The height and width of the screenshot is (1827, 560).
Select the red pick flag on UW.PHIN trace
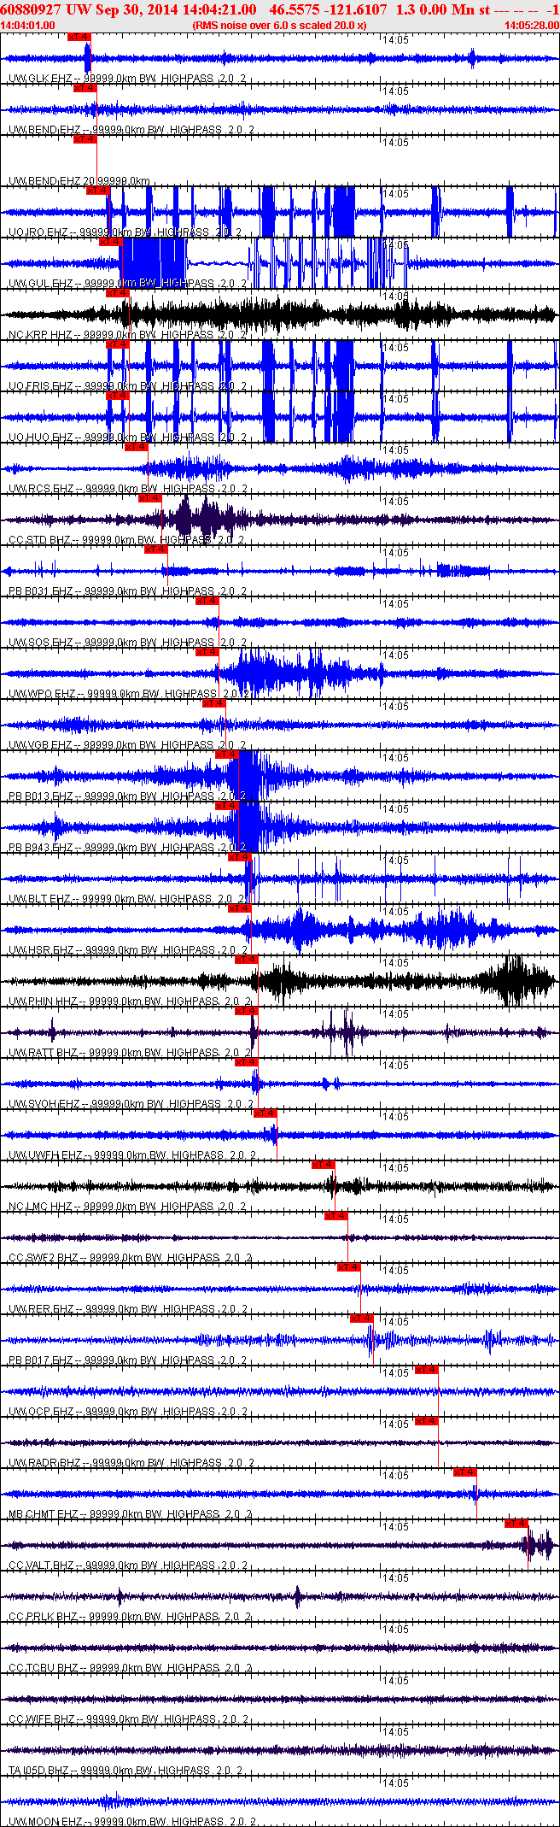click(x=246, y=960)
